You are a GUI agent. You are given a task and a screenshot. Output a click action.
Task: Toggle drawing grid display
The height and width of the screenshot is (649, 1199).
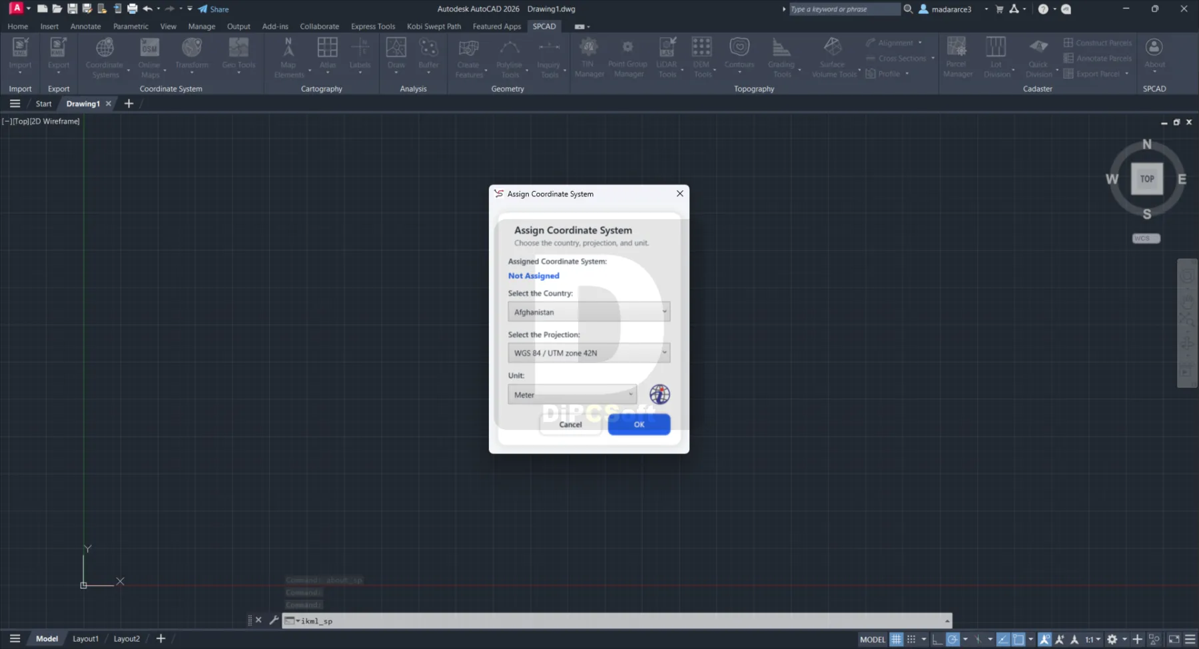tap(897, 639)
